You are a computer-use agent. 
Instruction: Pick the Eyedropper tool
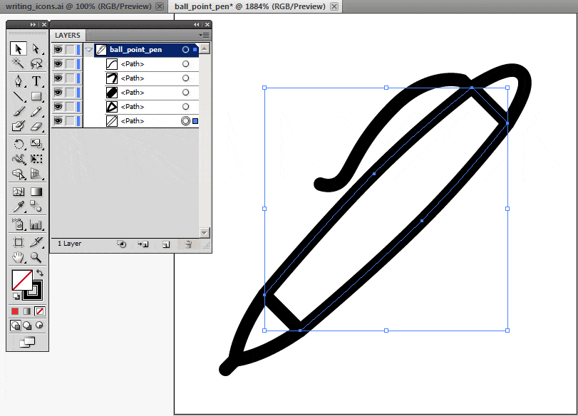[19, 207]
